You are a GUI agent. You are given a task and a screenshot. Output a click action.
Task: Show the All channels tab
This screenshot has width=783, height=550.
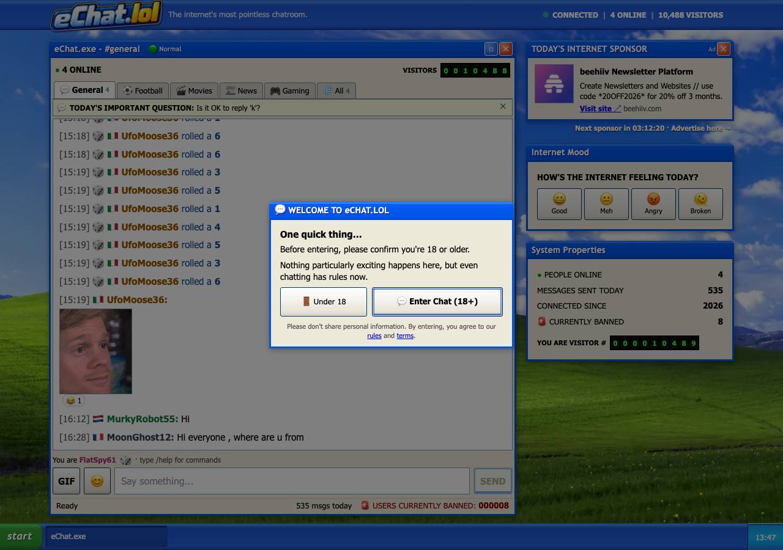click(336, 90)
